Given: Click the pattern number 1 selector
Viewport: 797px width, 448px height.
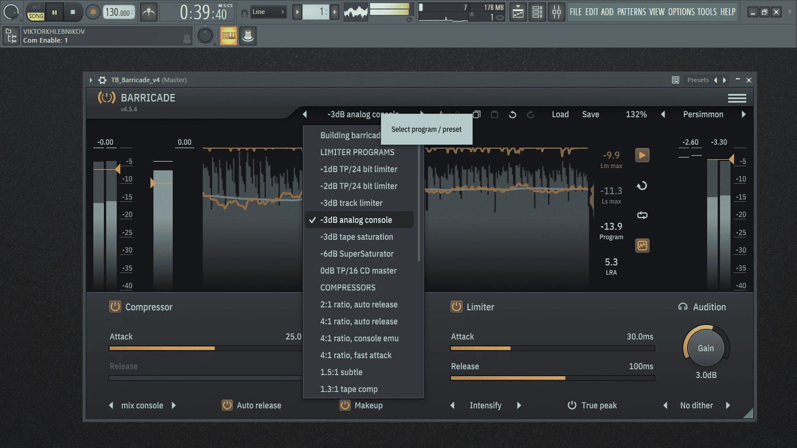Looking at the screenshot, I should [x=316, y=12].
